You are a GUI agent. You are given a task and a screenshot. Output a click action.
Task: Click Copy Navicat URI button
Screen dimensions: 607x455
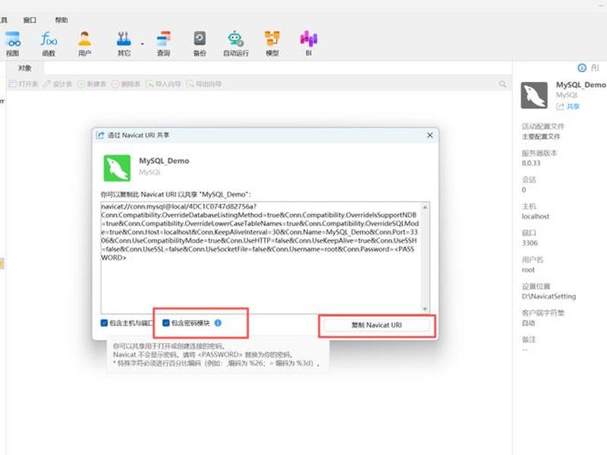pos(376,325)
